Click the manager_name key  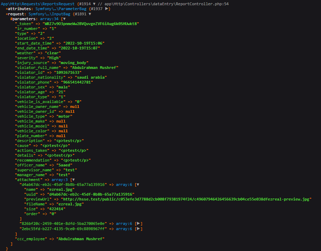click(31, 175)
